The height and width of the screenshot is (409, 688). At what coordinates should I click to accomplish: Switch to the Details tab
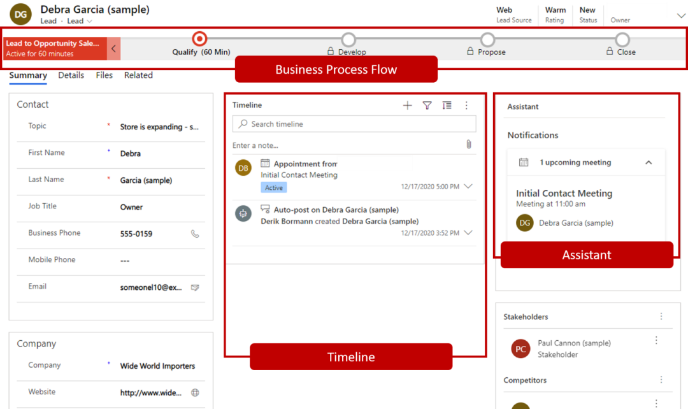71,75
